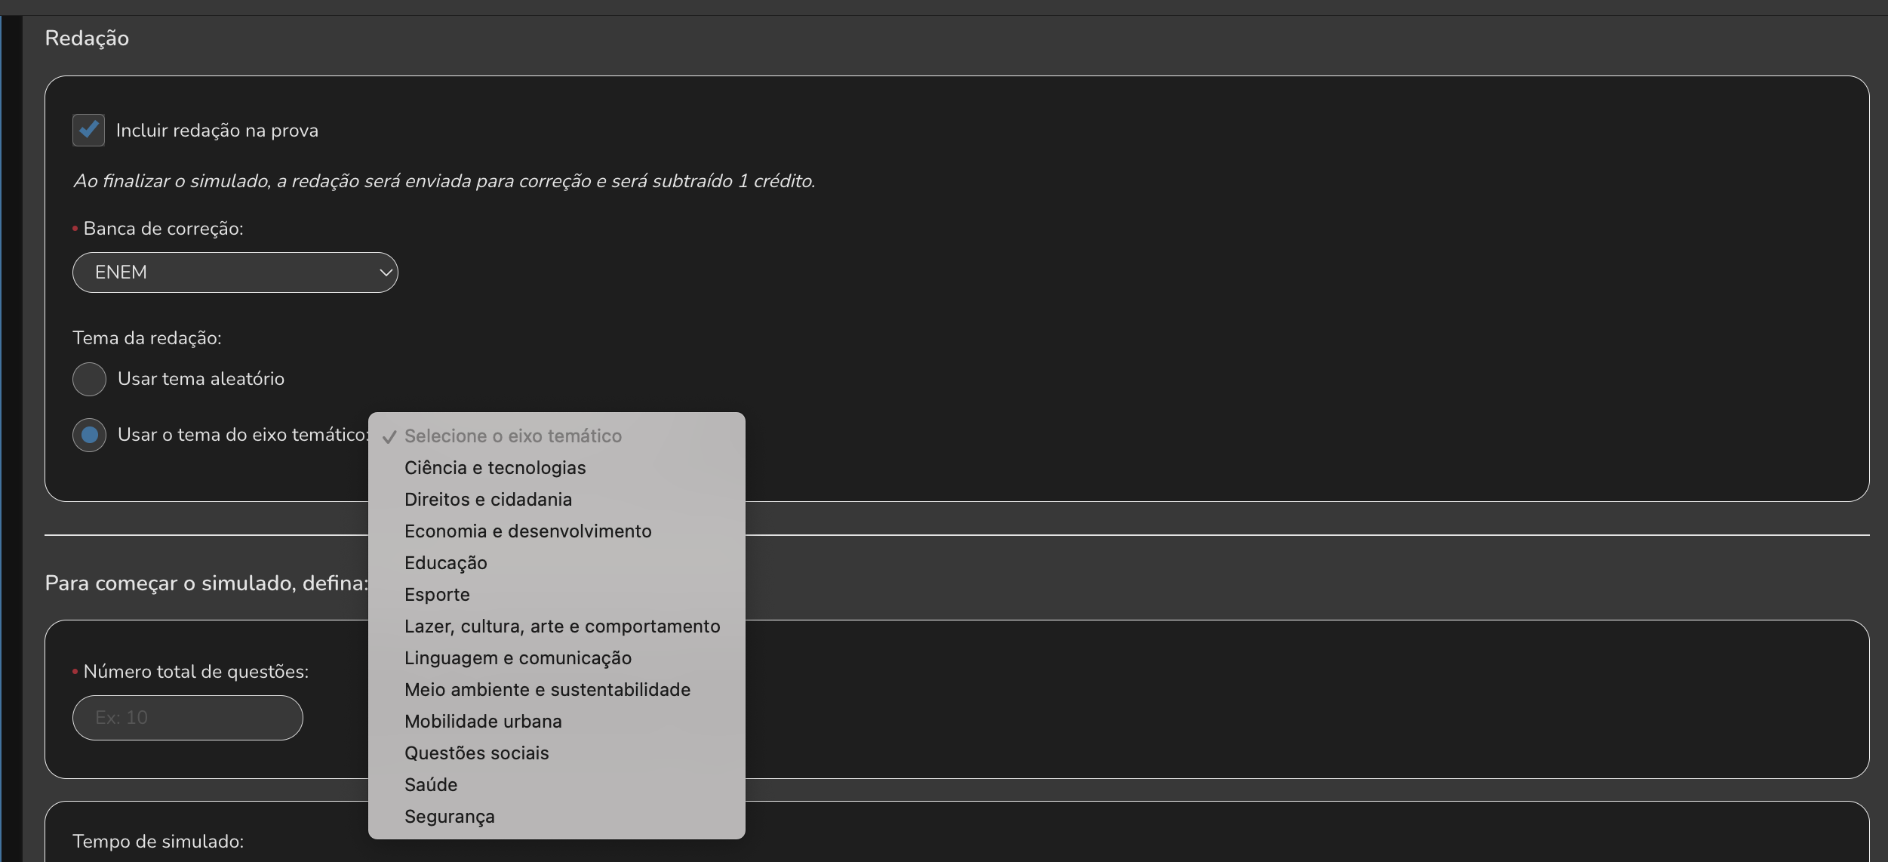Choose Direitos e cidadania option
Image resolution: width=1888 pixels, height=862 pixels.
tap(556, 500)
